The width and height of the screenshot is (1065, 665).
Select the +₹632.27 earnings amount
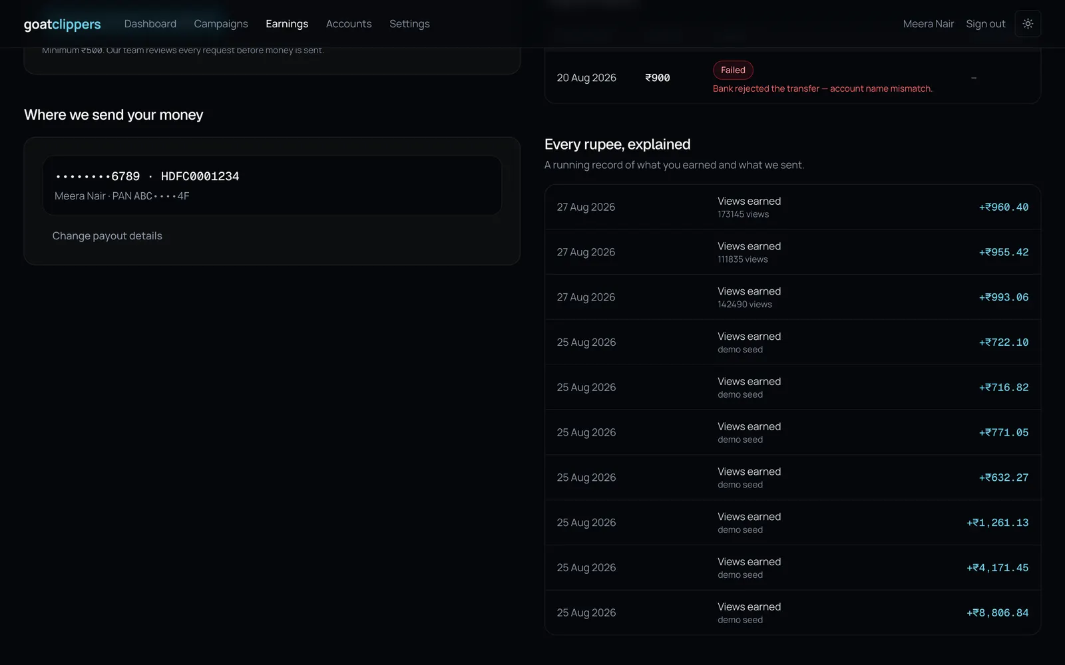point(1004,477)
